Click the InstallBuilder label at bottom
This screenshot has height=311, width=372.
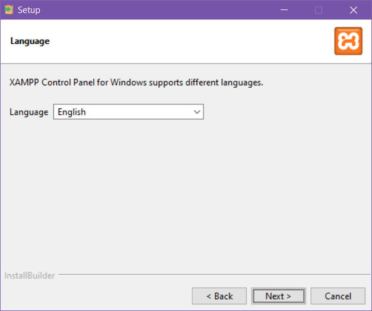tap(30, 275)
